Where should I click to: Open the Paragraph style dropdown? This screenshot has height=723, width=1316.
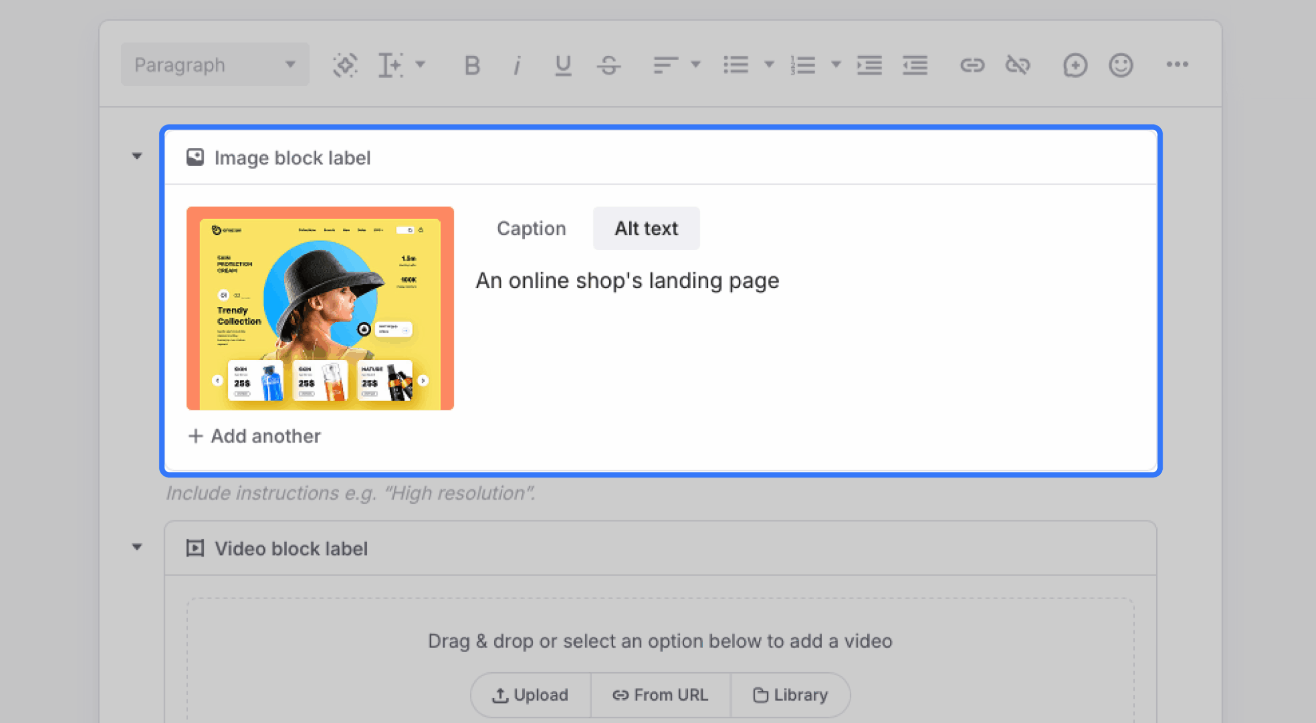coord(213,64)
